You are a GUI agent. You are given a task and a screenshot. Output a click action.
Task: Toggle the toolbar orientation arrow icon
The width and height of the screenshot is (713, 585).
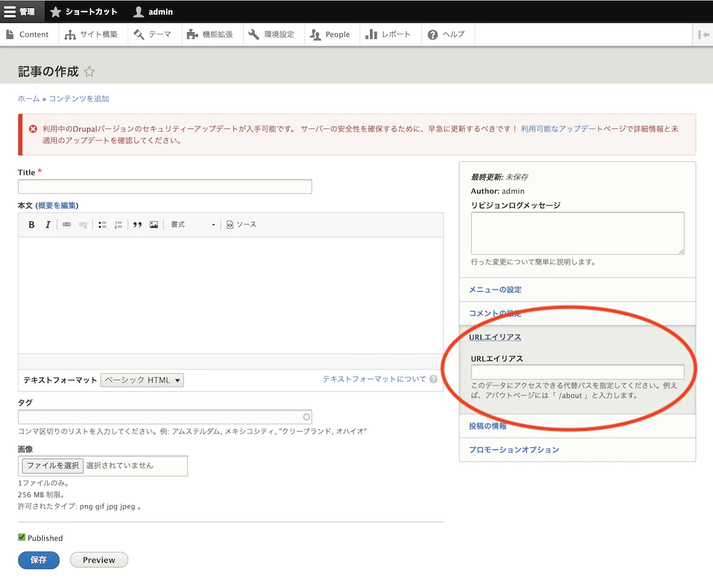[x=704, y=34]
